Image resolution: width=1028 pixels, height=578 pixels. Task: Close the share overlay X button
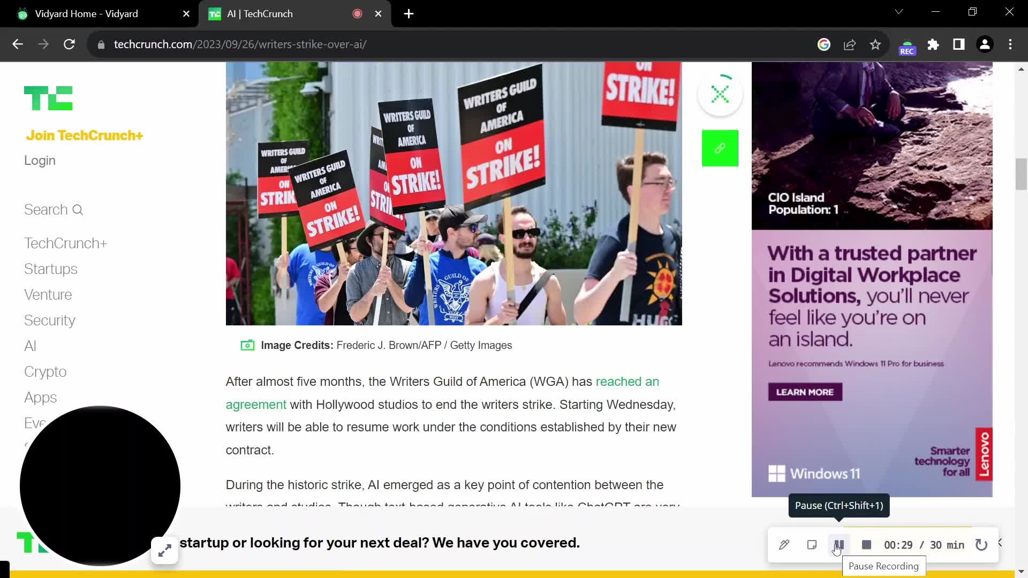(x=720, y=95)
